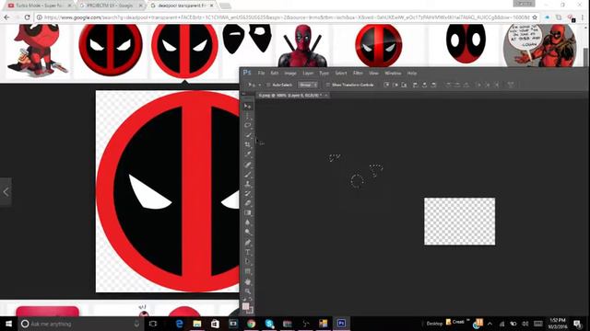Open Microsoft Edge from the taskbar
Screen dimensions: 590x331
pyautogui.click(x=180, y=324)
